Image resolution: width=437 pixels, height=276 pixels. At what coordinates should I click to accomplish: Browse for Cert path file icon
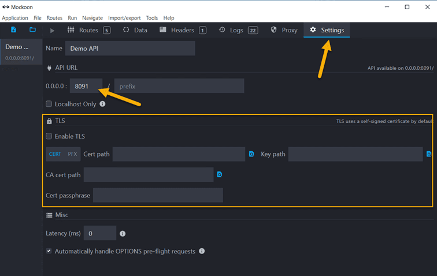[x=251, y=154]
